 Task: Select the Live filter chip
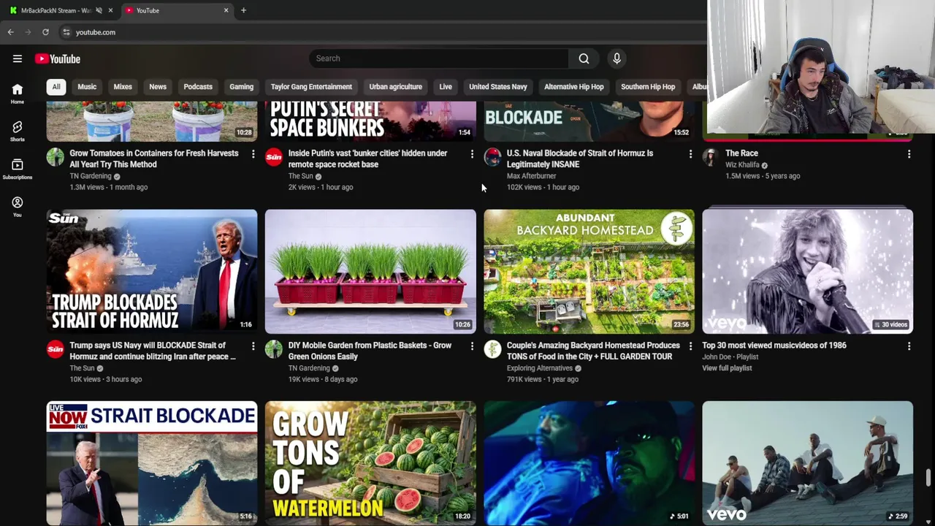click(x=446, y=87)
